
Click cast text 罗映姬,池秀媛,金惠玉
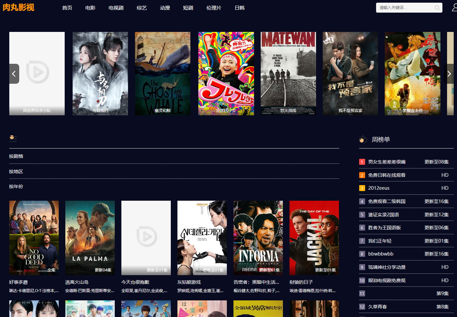(201, 291)
